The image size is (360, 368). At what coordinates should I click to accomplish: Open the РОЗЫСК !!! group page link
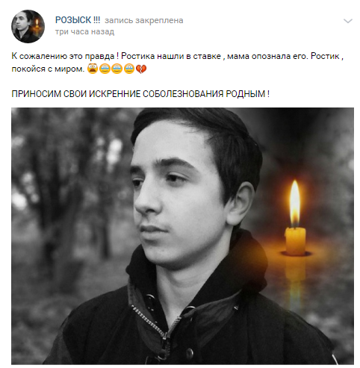[78, 20]
